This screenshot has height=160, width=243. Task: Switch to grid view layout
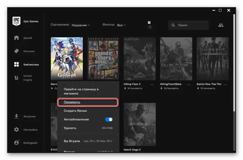click(x=150, y=23)
